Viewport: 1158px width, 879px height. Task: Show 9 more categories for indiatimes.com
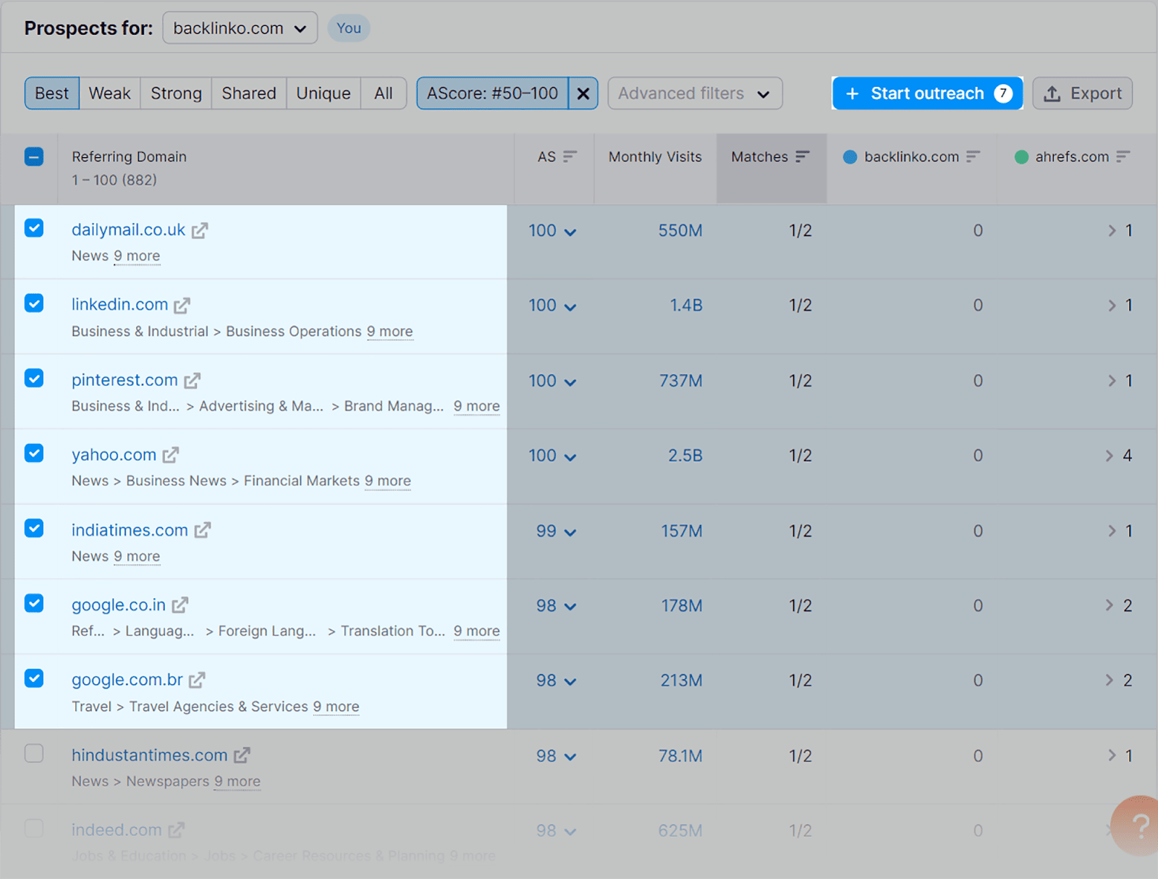click(x=137, y=556)
